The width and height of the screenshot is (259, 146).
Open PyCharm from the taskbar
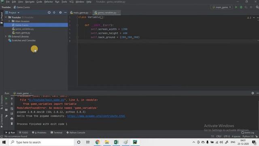coord(135,142)
